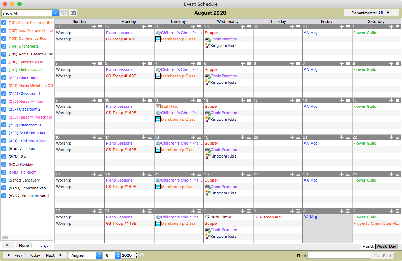Click the Today button

[35, 255]
